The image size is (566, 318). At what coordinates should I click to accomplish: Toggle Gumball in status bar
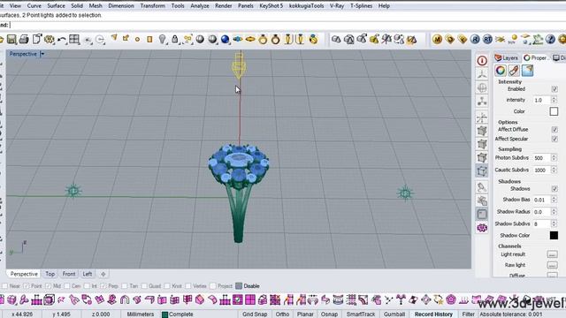tap(394, 314)
